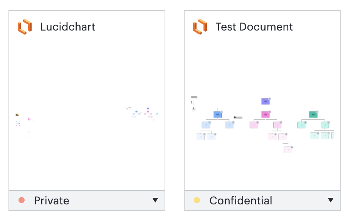Click the dark blue node in Test Document preview
Viewport: 353px width, 221px height.
coord(218,114)
